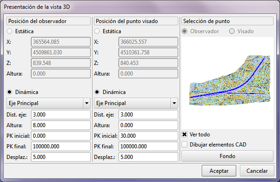The height and width of the screenshot is (182, 280).
Task: Click observer Z field 839.548
Action: [61, 63]
